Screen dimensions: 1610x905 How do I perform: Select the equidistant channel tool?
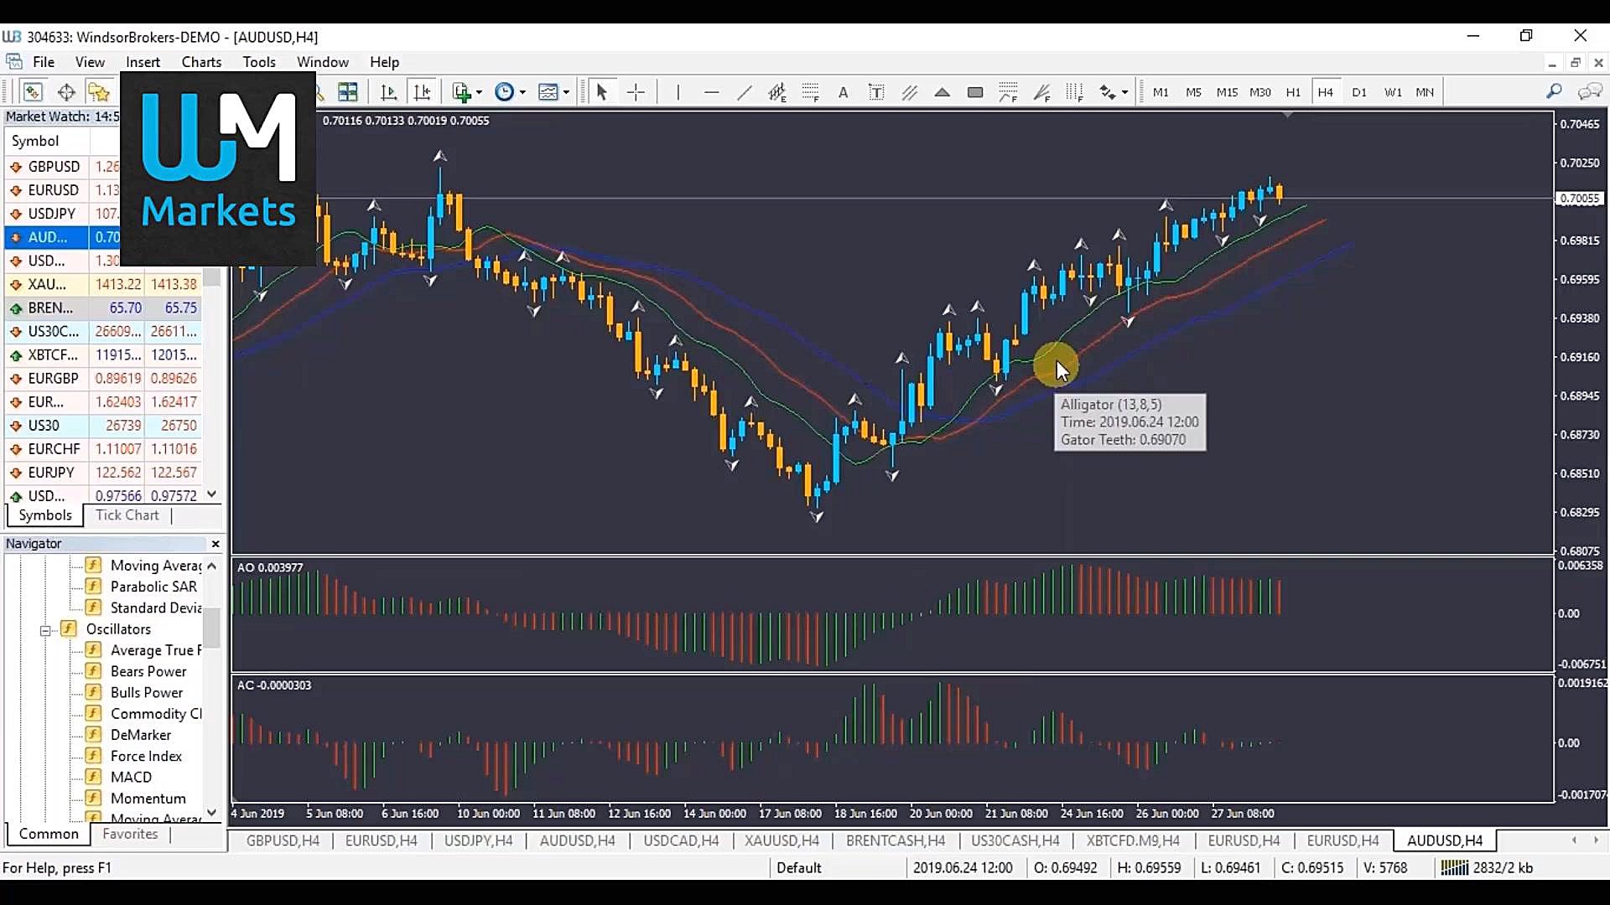tap(777, 92)
